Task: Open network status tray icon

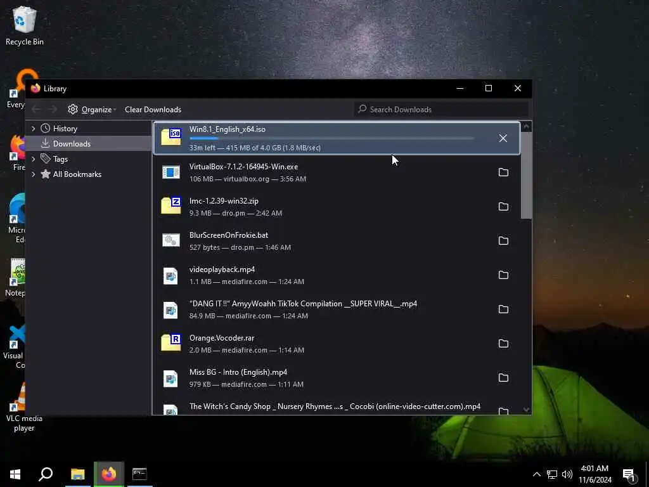Action: [x=552, y=474]
